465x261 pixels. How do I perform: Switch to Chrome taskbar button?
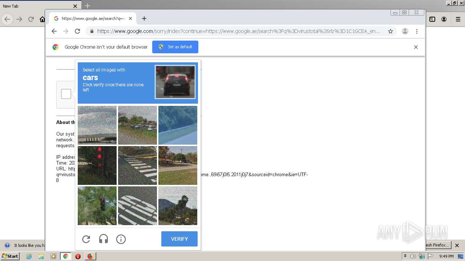pos(65,256)
